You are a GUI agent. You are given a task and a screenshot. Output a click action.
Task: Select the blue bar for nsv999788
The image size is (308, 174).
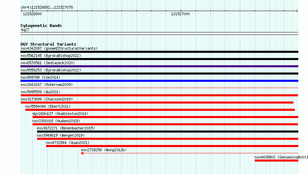tap(159, 81)
